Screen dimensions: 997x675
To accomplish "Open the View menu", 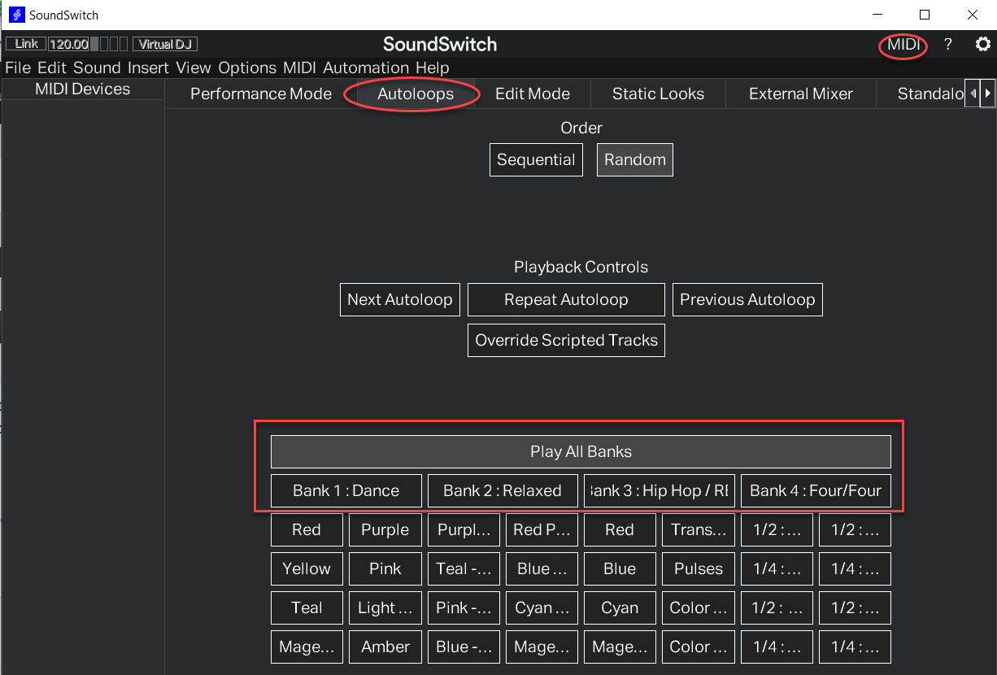I will (194, 67).
